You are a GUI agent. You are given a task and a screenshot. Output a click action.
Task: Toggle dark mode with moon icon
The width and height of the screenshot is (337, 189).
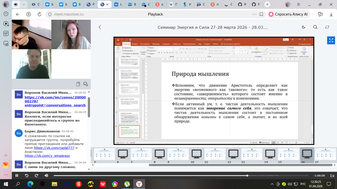(x=303, y=27)
